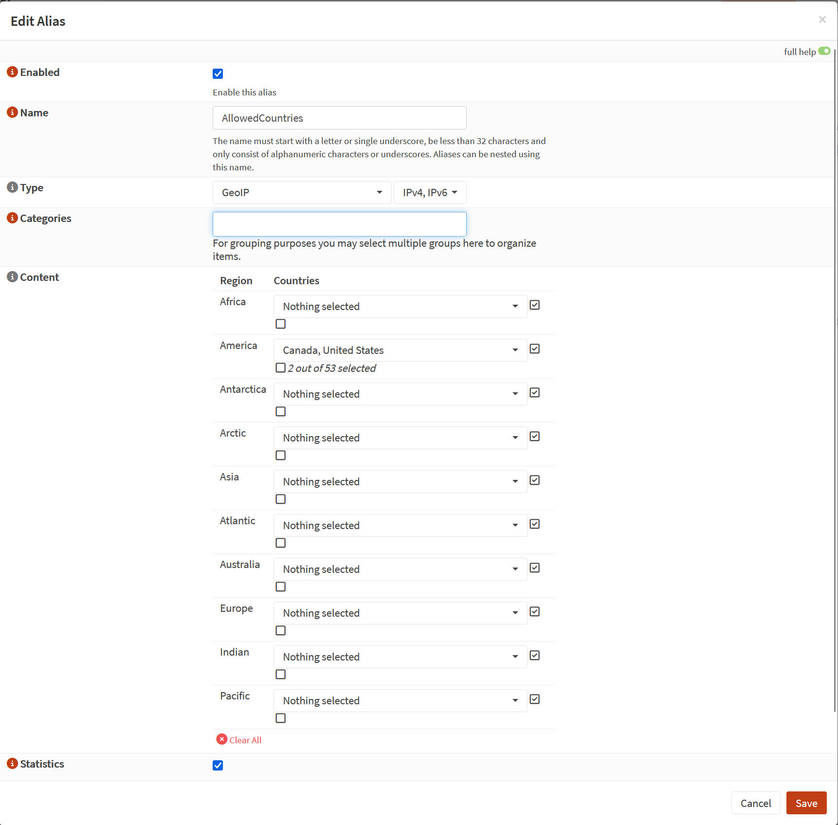Click the info icon beside Name label
The height and width of the screenshot is (825, 838).
point(12,112)
